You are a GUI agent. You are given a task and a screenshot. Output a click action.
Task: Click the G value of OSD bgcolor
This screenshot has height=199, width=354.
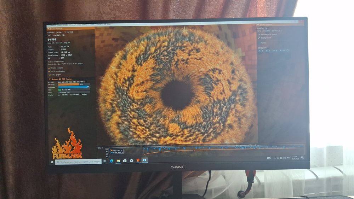point(268,51)
